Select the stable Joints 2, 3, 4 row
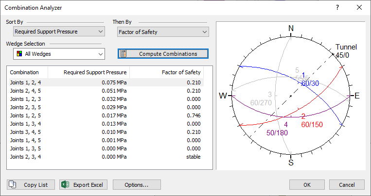 click(x=25, y=157)
